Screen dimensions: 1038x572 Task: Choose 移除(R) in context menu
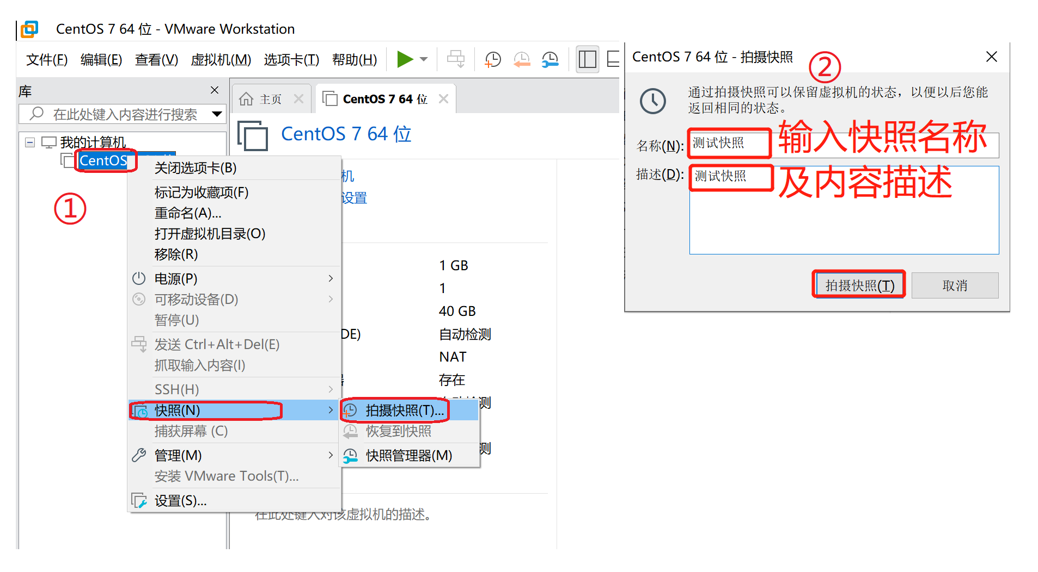[234, 254]
